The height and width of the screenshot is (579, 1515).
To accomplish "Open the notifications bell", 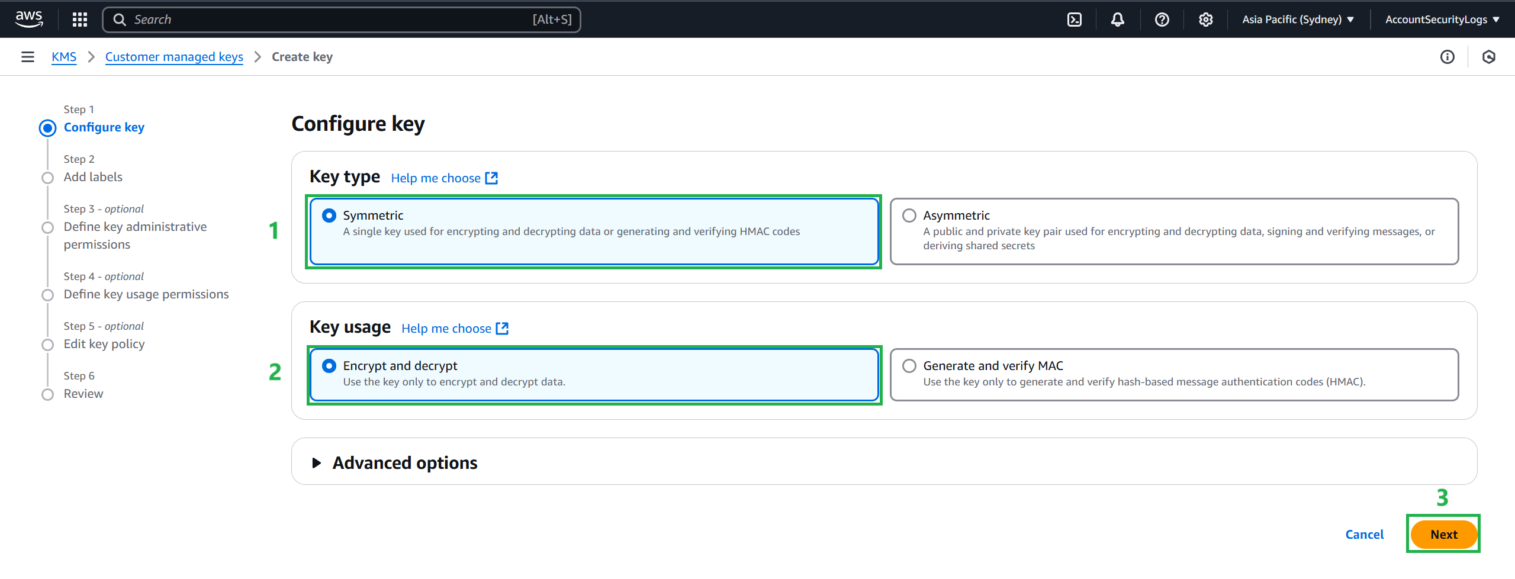I will click(x=1117, y=20).
